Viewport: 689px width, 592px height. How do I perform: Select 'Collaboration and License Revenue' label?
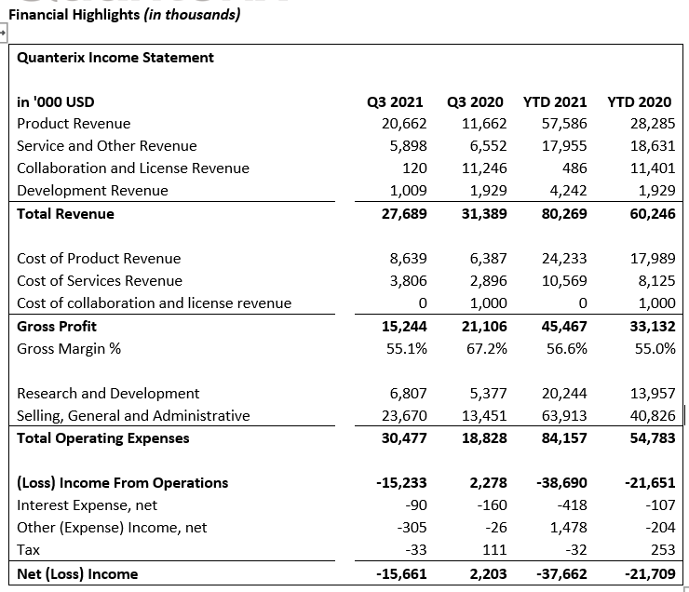click(x=133, y=168)
